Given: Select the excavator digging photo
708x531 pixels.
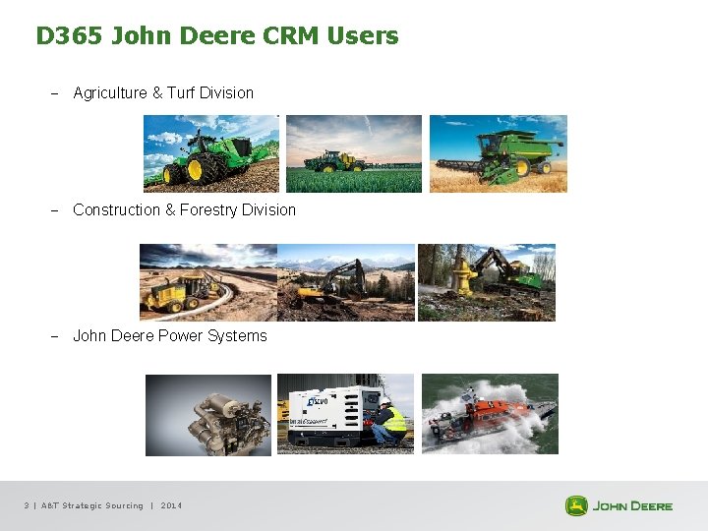Looking at the screenshot, I should [346, 282].
